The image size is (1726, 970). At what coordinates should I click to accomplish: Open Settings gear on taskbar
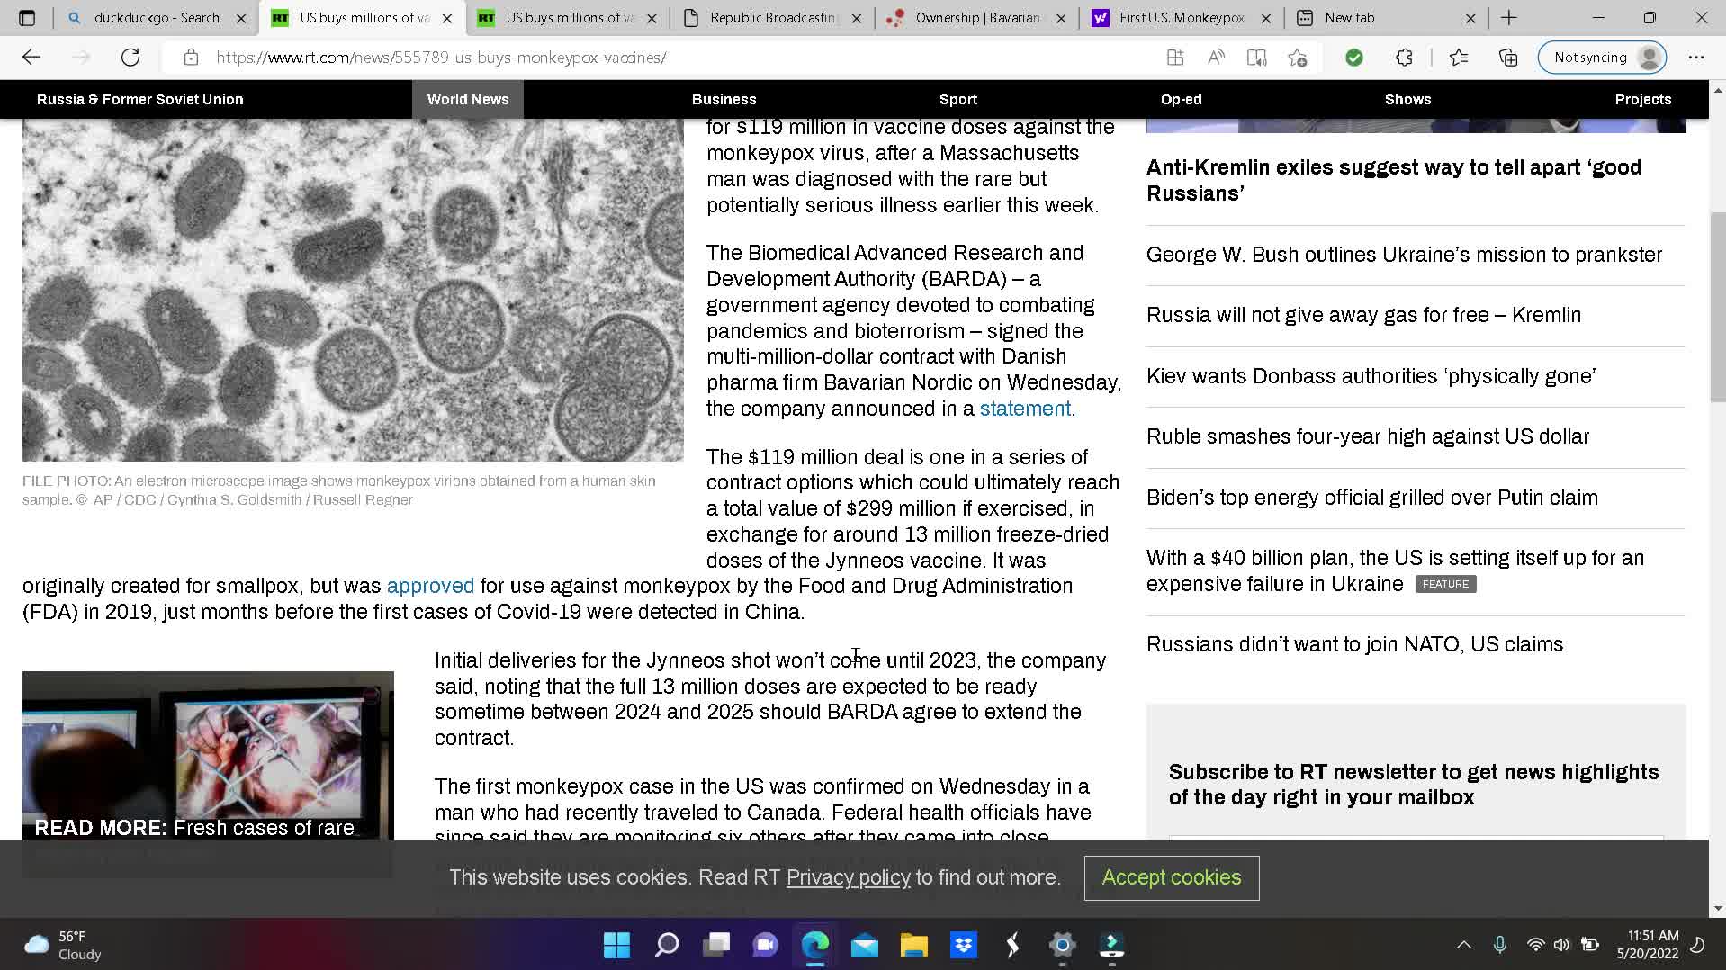1062,945
